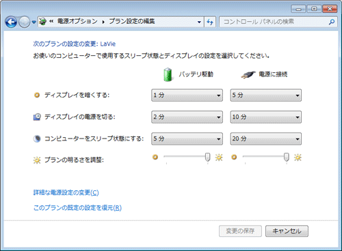Open breadcrumb arrow after 電源オプション
The height and width of the screenshot is (251, 342).
[x=103, y=22]
